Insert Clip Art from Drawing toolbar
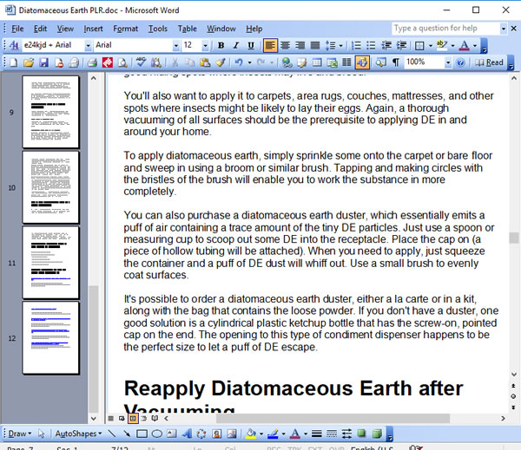The width and height of the screenshot is (521, 450). coord(217,434)
